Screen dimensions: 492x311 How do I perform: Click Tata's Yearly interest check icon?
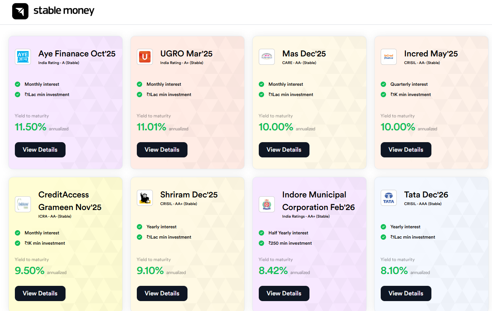pyautogui.click(x=383, y=227)
